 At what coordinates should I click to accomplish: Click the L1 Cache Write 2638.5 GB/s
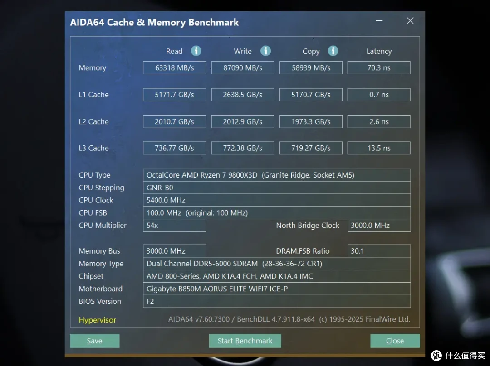(243, 95)
